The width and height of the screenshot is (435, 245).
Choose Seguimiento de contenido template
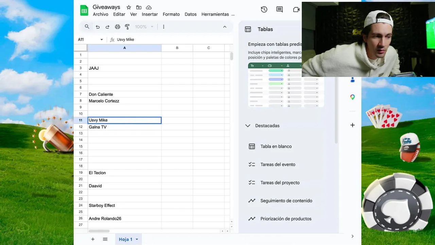pyautogui.click(x=286, y=201)
